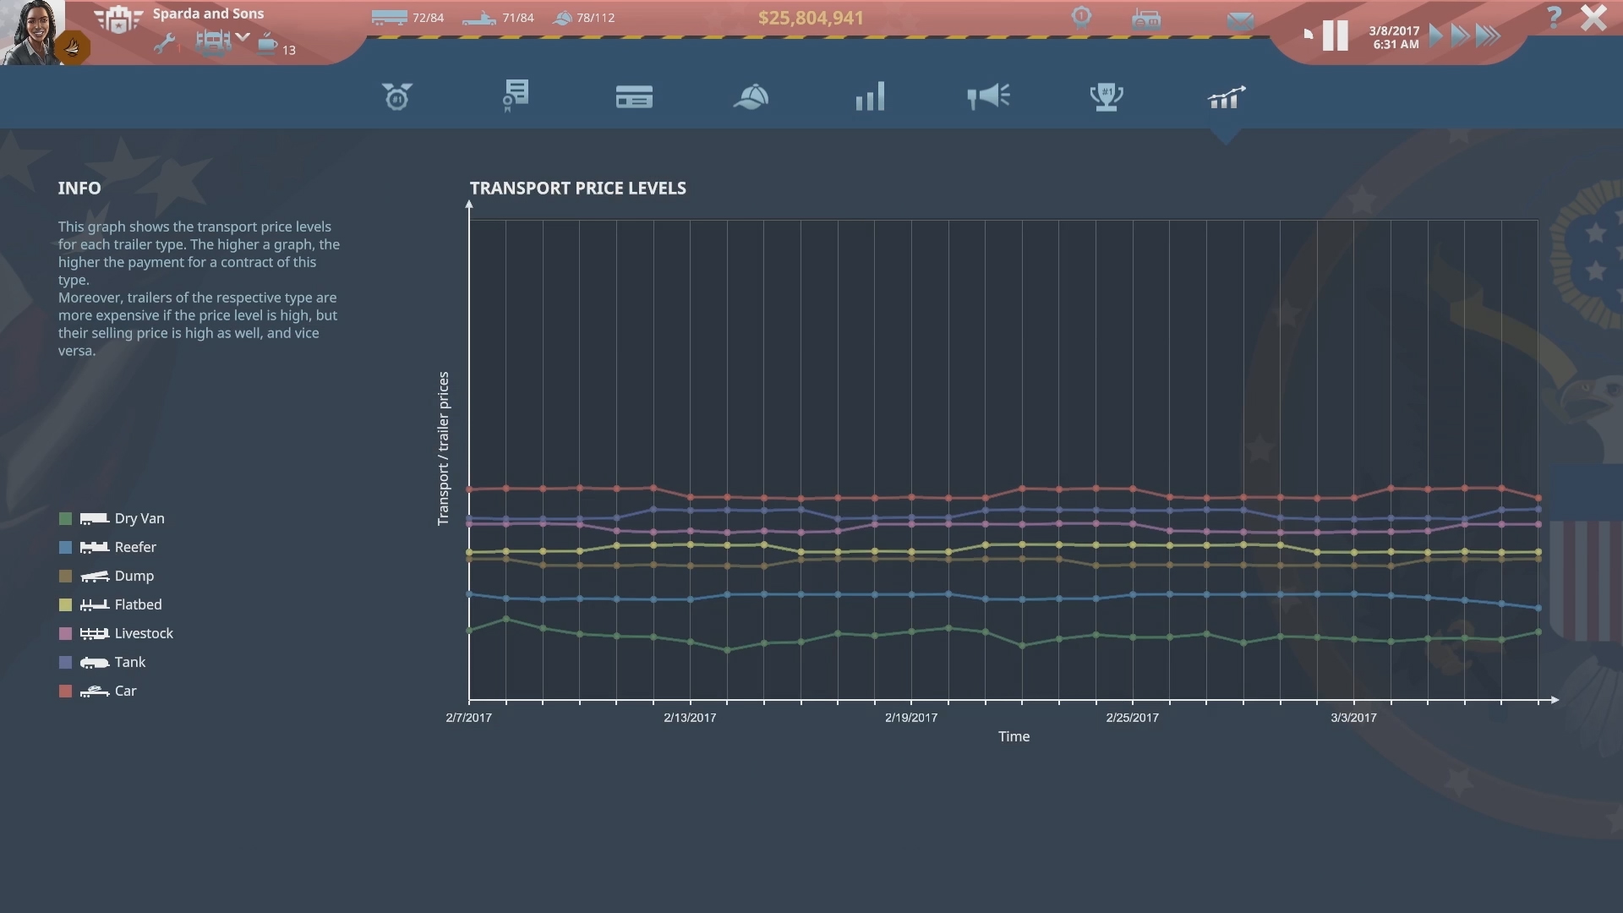
Task: Click the help question mark
Action: tap(1554, 17)
